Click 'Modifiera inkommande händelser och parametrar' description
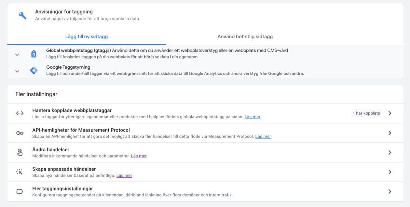Image resolution: width=410 pixels, height=207 pixels. (81, 156)
